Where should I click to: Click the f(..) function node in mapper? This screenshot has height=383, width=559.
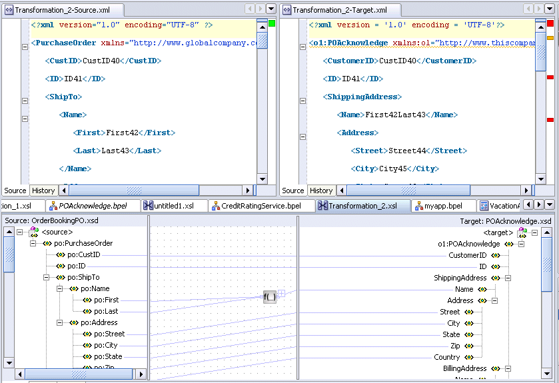[x=270, y=298]
